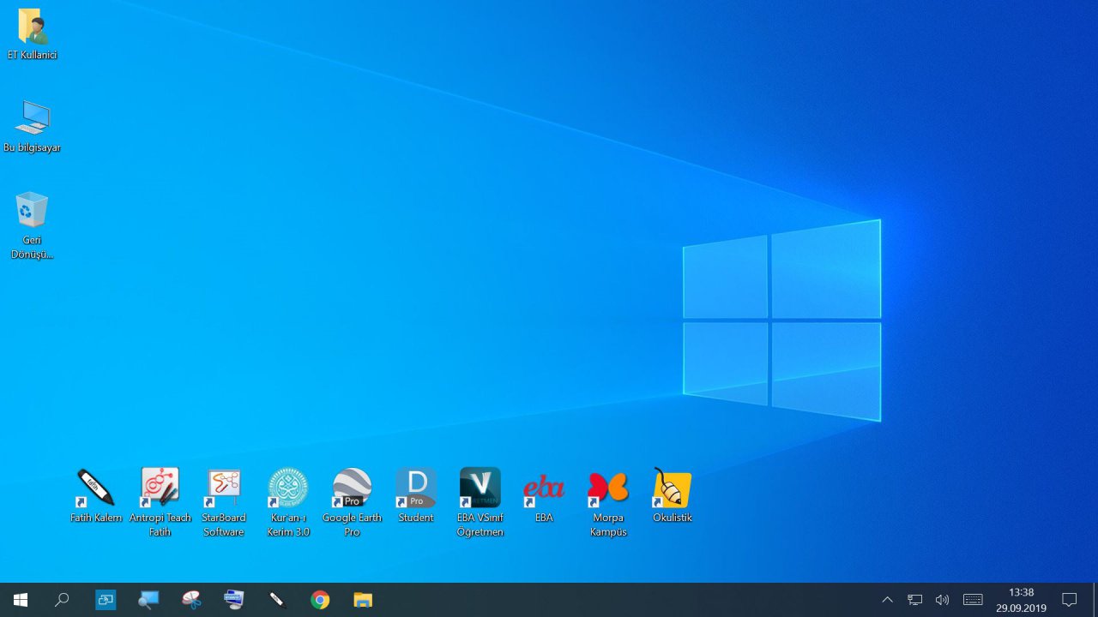1098x617 pixels.
Task: Open the Windows Start menu
Action: pos(20,600)
